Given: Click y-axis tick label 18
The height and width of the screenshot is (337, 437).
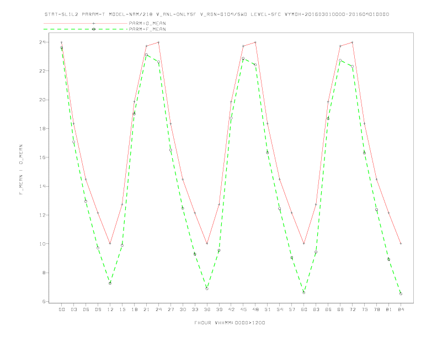Looking at the screenshot, I should [x=42, y=128].
